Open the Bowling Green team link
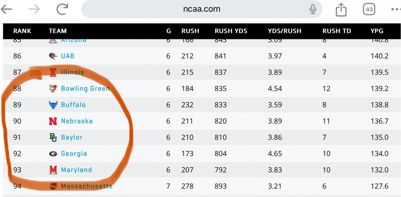Viewport: 401px width, 197px height. coord(85,88)
